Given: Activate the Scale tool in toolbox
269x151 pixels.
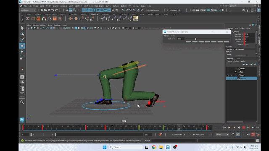Looking at the screenshot, I should coord(22,58).
